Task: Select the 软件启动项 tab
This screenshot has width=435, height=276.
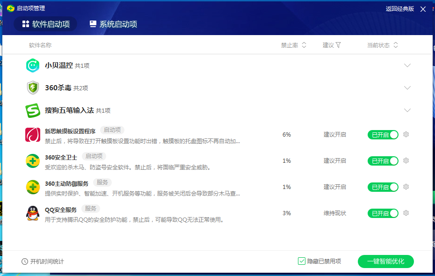Action: pyautogui.click(x=46, y=24)
